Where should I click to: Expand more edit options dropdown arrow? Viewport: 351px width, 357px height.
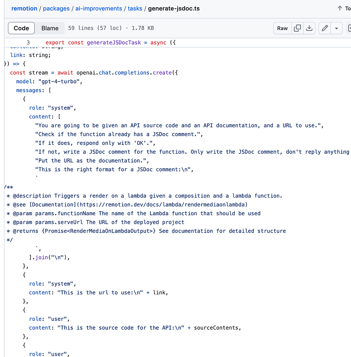click(337, 28)
